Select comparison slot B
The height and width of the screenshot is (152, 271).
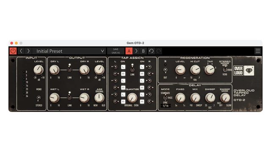(x=143, y=51)
